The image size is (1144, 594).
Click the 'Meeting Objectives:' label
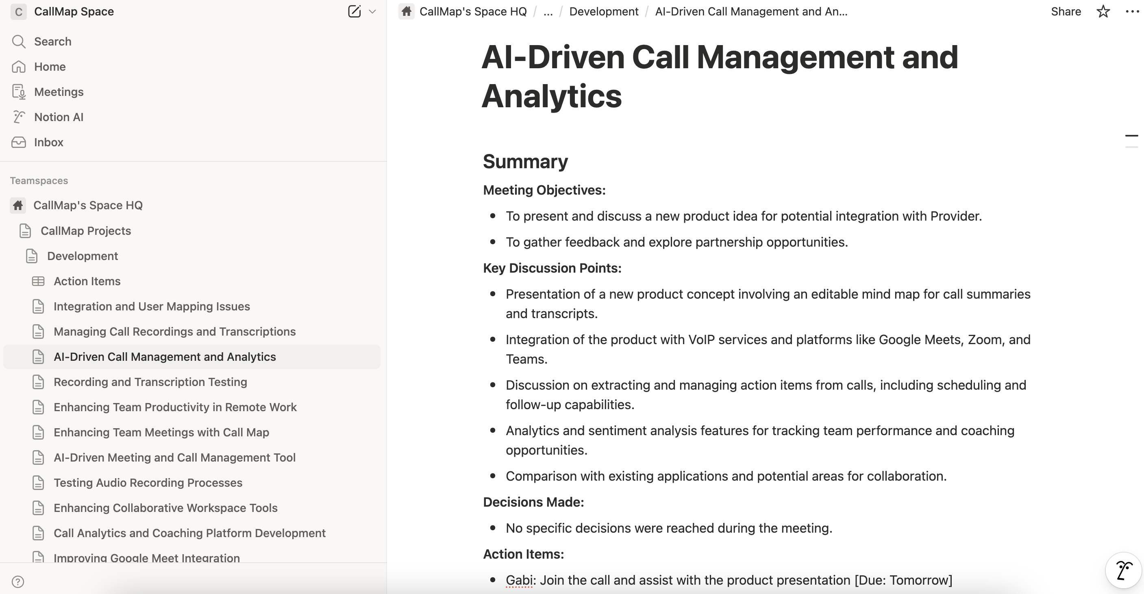pyautogui.click(x=544, y=190)
